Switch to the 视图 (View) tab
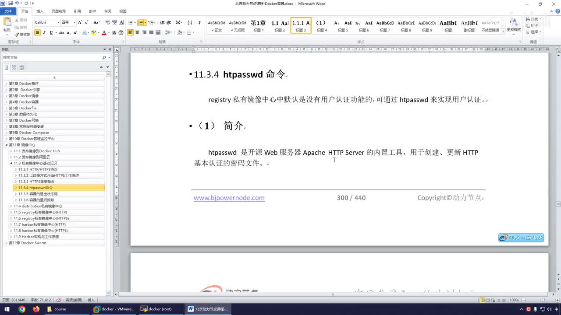Image resolution: width=561 pixels, height=315 pixels. pos(123,11)
